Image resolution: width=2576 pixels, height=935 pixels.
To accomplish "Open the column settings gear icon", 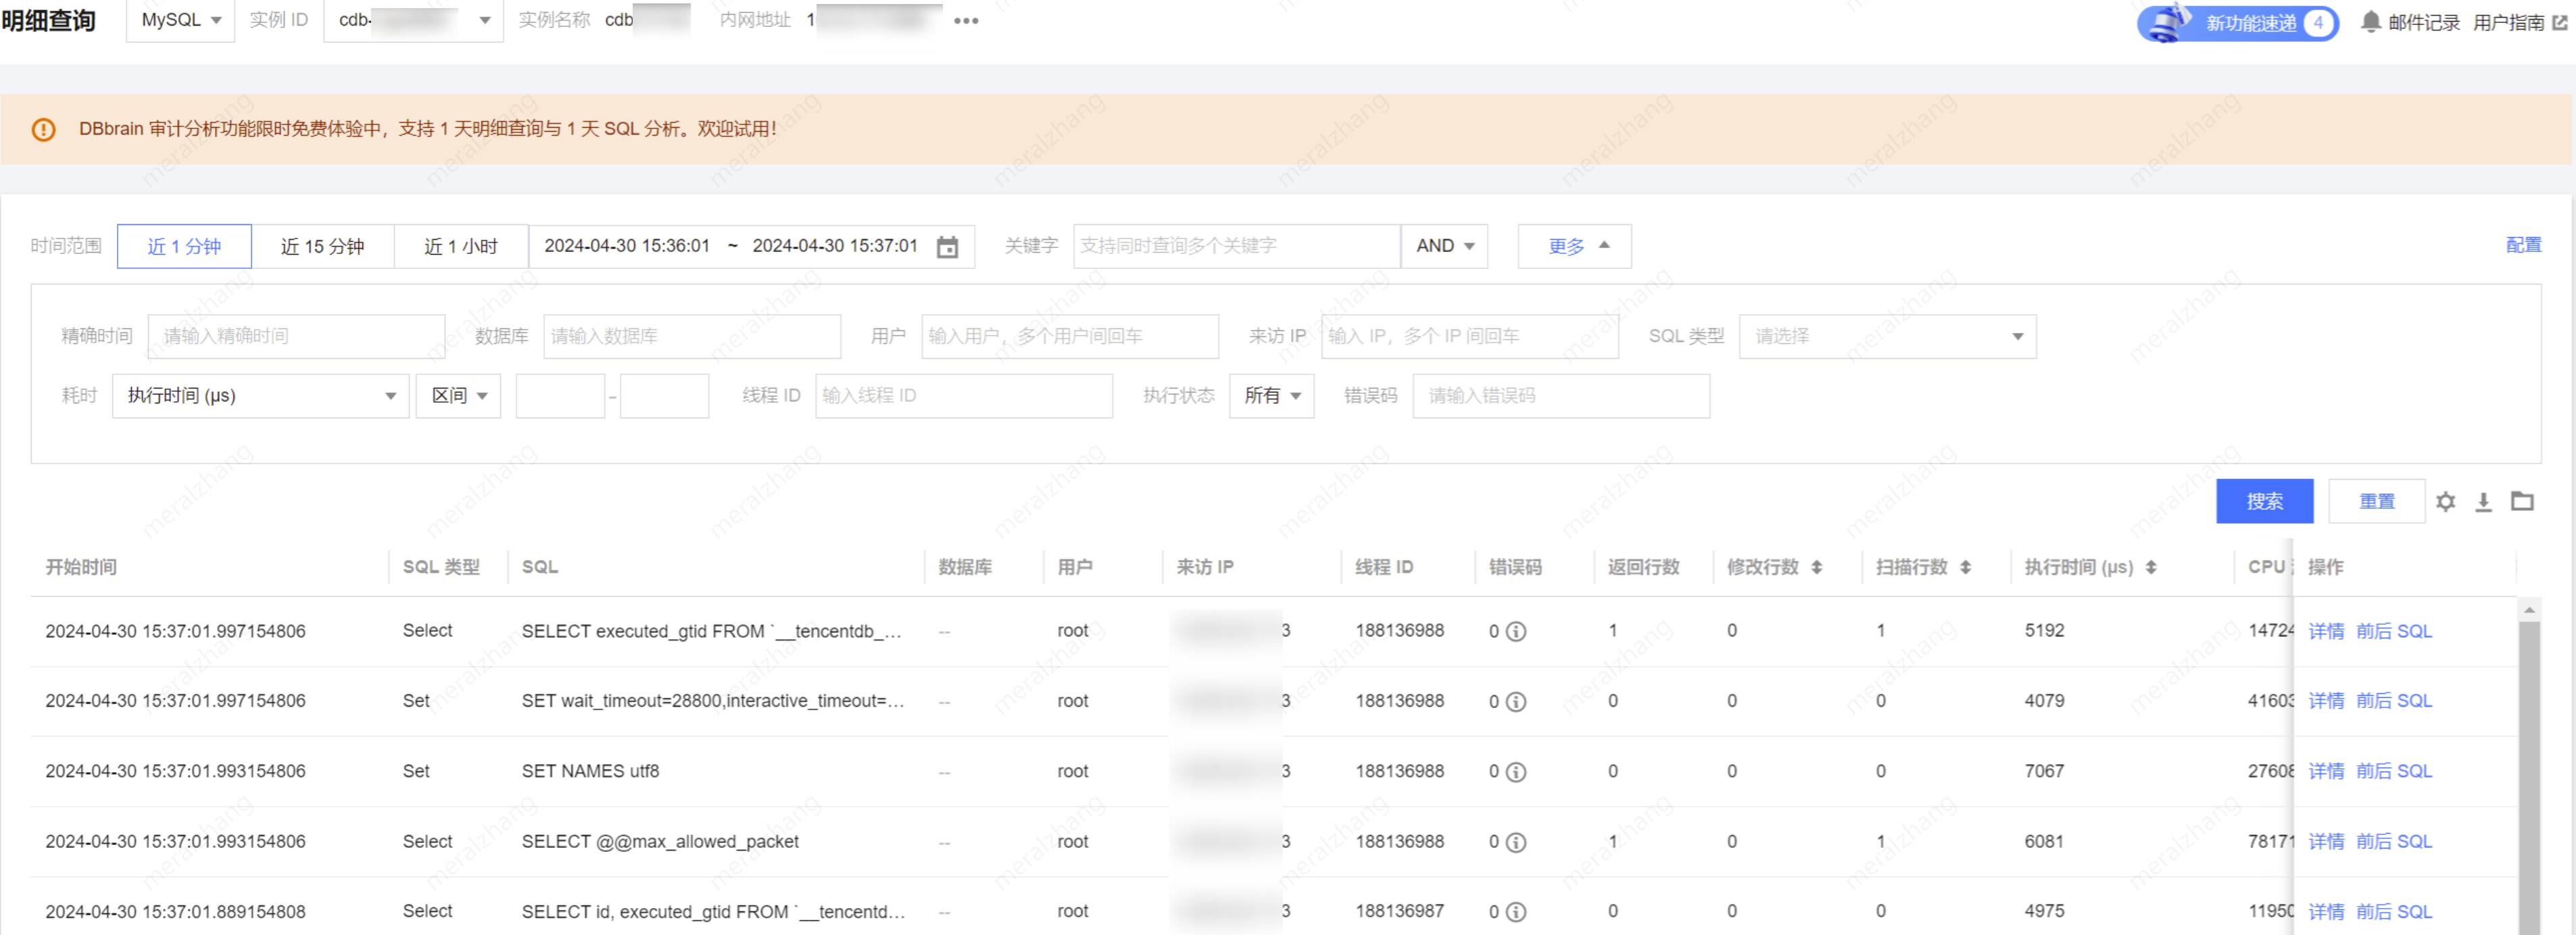I will (x=2446, y=502).
